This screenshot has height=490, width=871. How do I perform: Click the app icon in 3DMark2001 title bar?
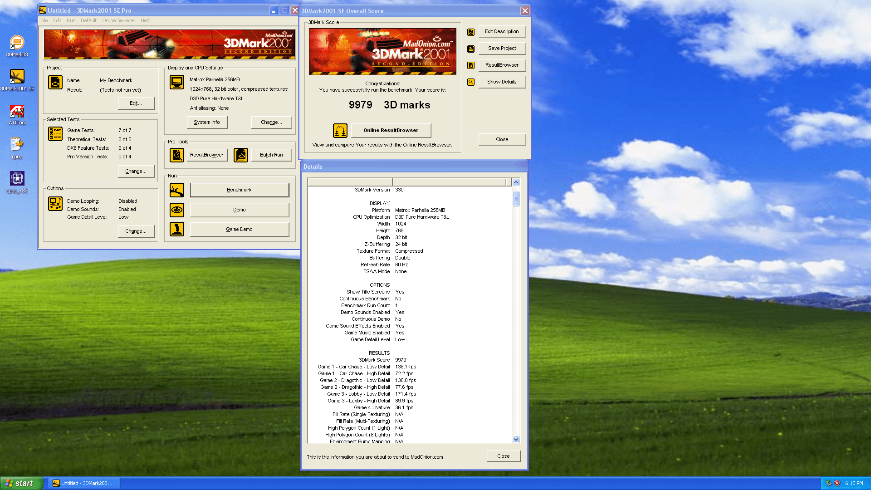tap(43, 10)
